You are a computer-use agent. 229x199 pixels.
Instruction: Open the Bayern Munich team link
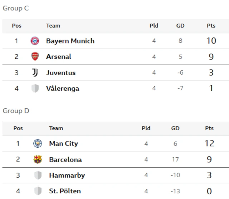[70, 41]
